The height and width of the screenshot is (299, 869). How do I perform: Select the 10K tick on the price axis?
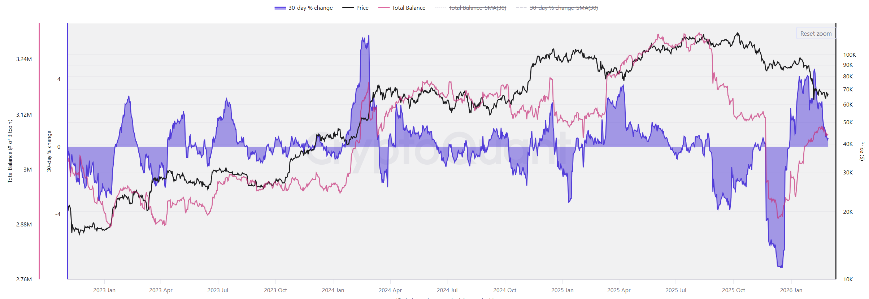click(848, 279)
